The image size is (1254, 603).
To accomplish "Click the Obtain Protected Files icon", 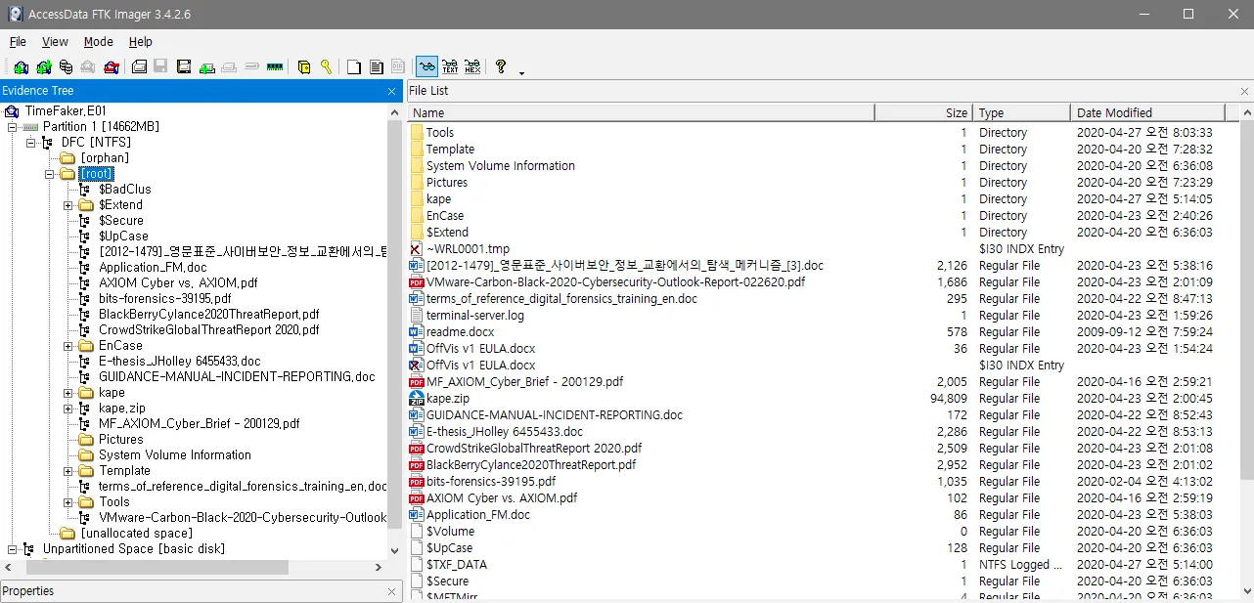I will point(303,66).
